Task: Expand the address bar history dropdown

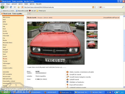Action: point(97,7)
